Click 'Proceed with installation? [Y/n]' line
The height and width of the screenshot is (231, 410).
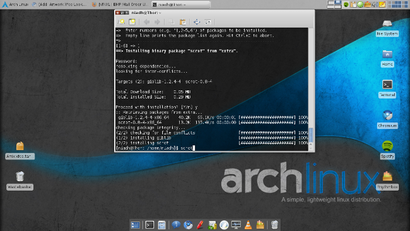(x=157, y=107)
